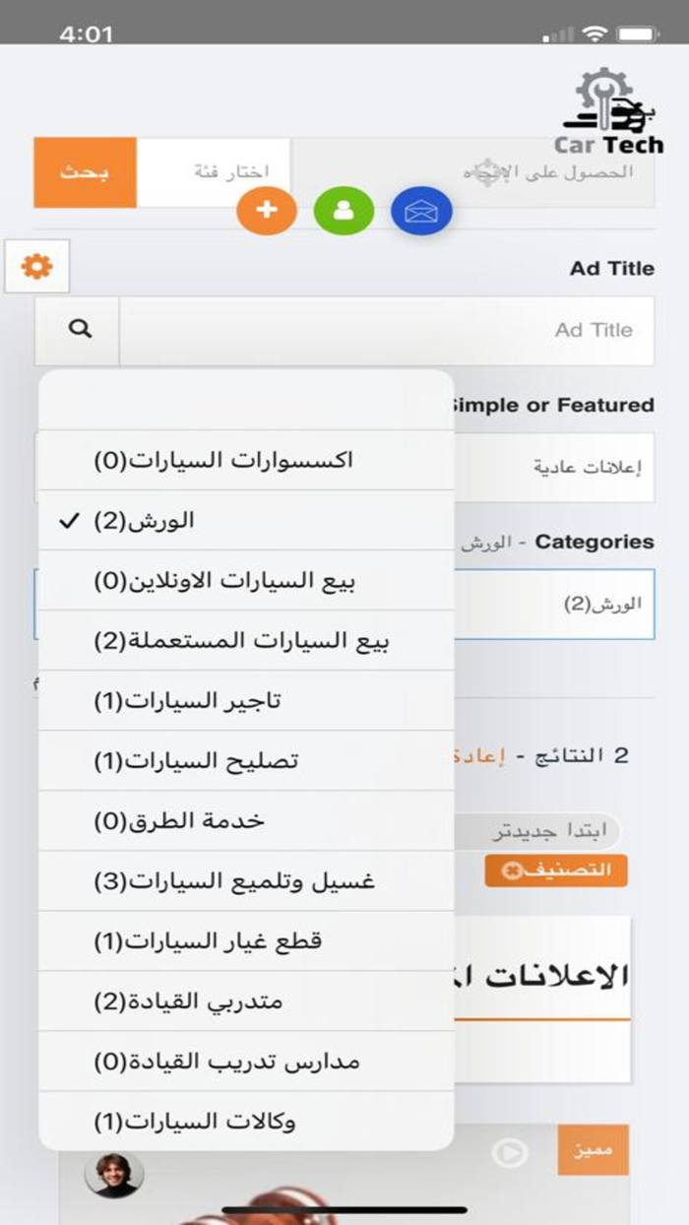Tap the orange plus add button
This screenshot has width=689, height=1225.
tap(267, 210)
